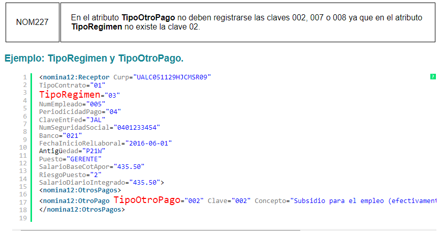Click the NumSeguridadSocial value 0401233454

coord(137,127)
